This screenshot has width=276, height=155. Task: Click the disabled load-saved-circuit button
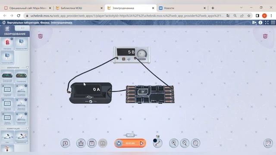pos(103,143)
